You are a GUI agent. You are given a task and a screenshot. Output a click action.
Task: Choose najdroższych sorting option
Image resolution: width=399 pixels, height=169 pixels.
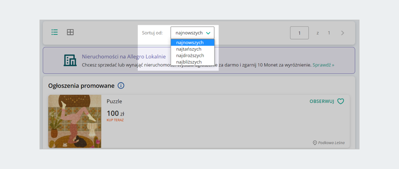tap(190, 56)
